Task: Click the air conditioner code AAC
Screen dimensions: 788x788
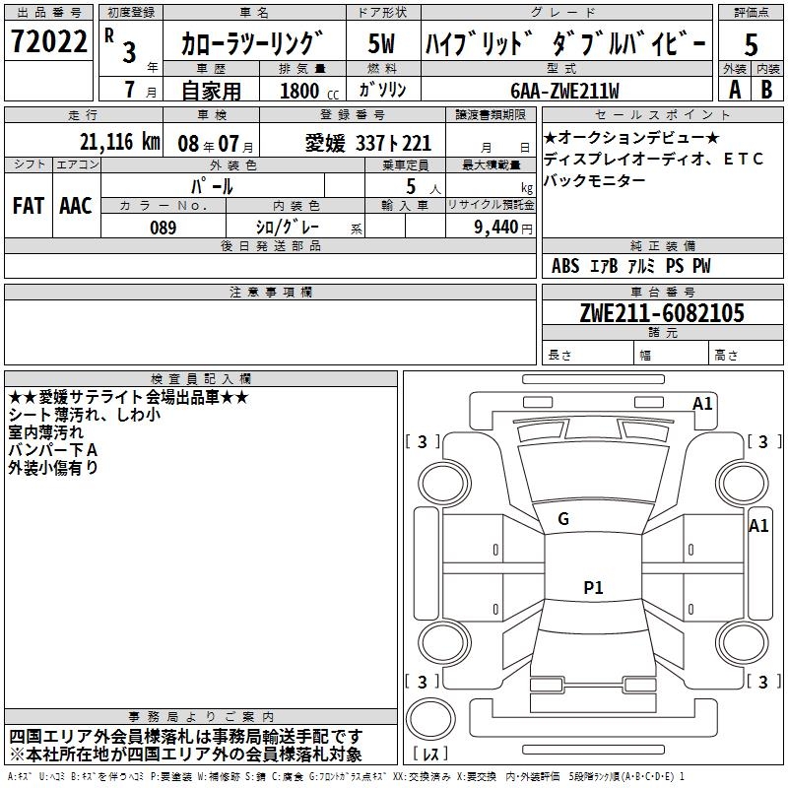Action: [x=76, y=206]
